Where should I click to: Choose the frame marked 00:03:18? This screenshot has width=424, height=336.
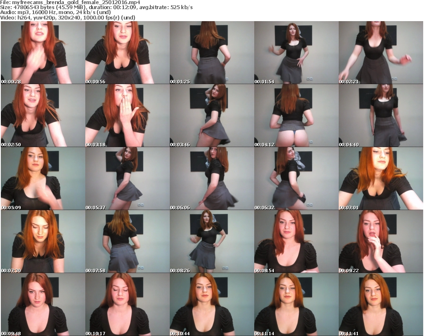click(x=128, y=116)
